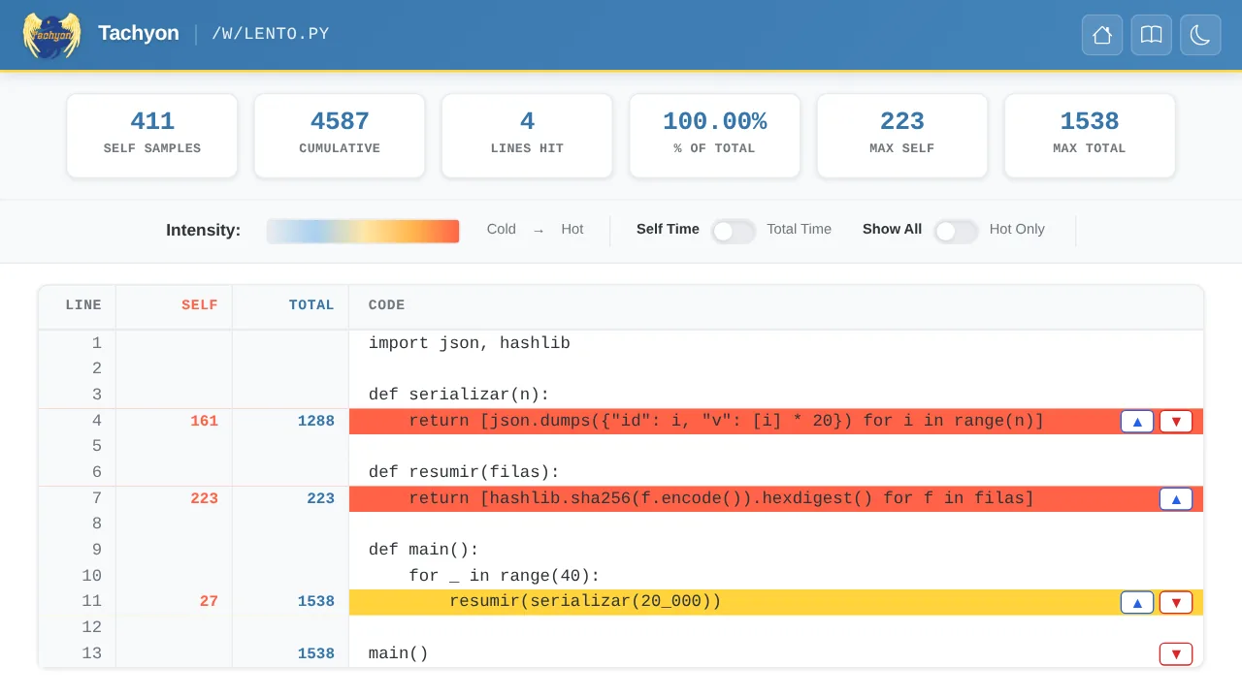Viewport: 1242px width, 698px height.
Task: Click the hashlib.sha256 return code line
Action: [722, 499]
